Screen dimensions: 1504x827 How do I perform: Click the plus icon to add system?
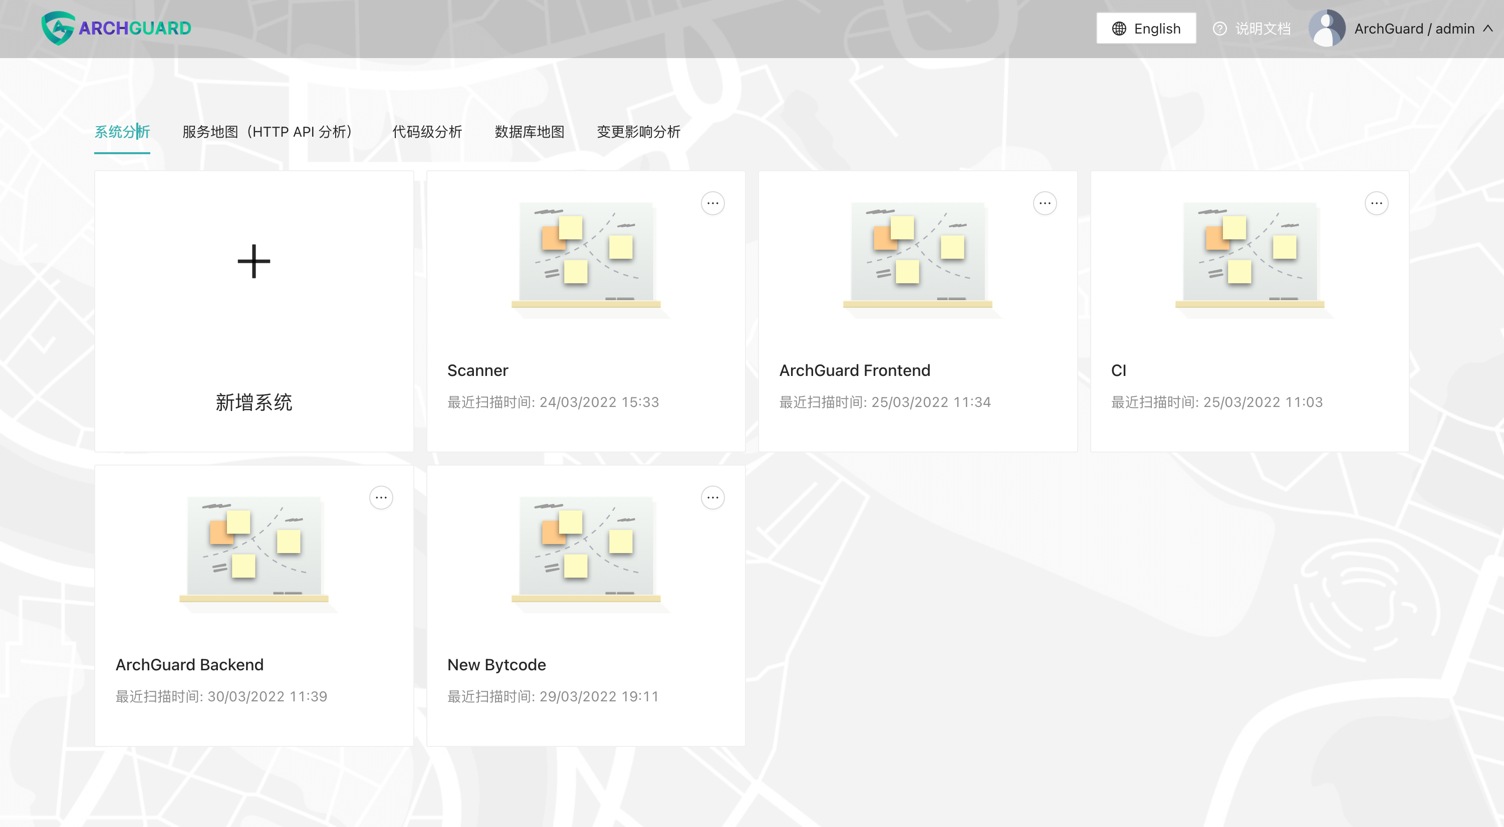pos(254,261)
